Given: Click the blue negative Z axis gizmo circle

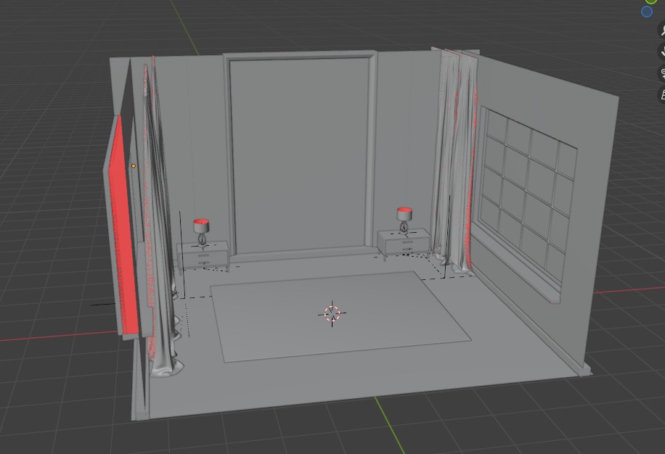Looking at the screenshot, I should 647,12.
